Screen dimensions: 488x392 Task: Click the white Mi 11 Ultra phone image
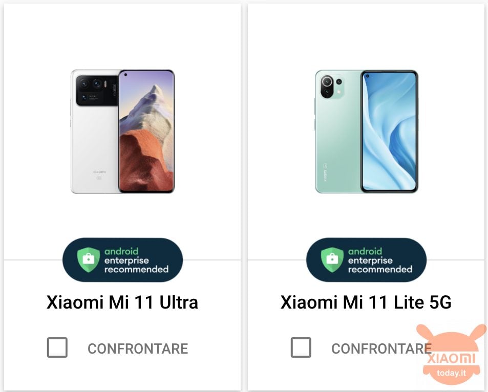[x=122, y=132]
